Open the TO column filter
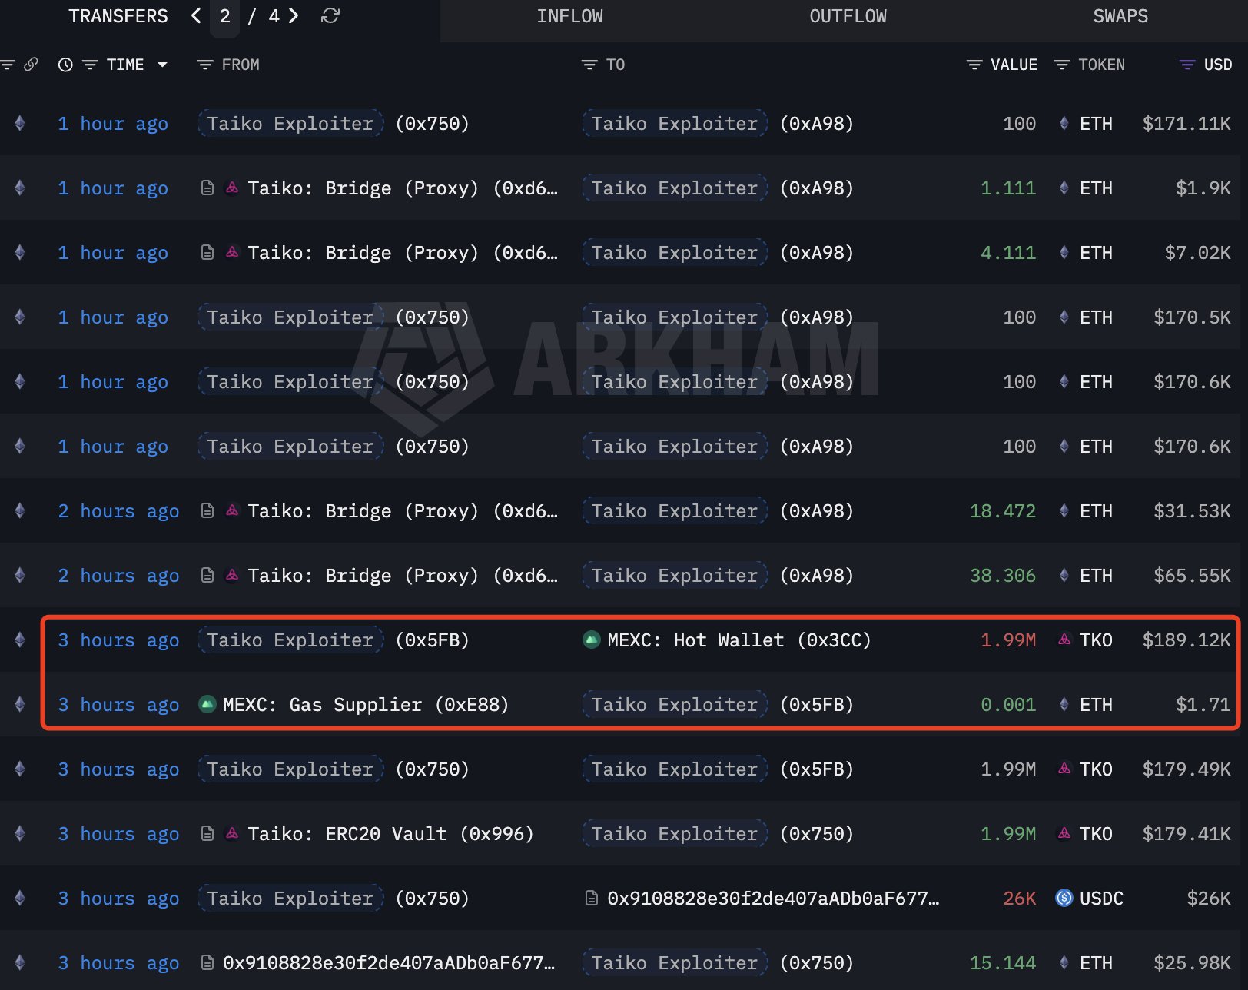 click(589, 65)
